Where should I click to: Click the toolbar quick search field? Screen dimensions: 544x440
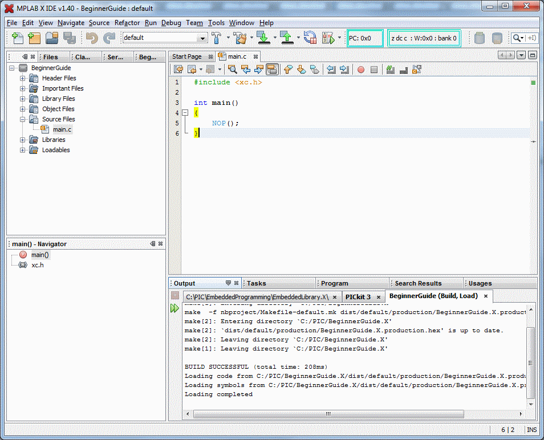coord(524,38)
